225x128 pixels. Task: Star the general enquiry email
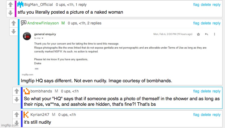point(198,34)
